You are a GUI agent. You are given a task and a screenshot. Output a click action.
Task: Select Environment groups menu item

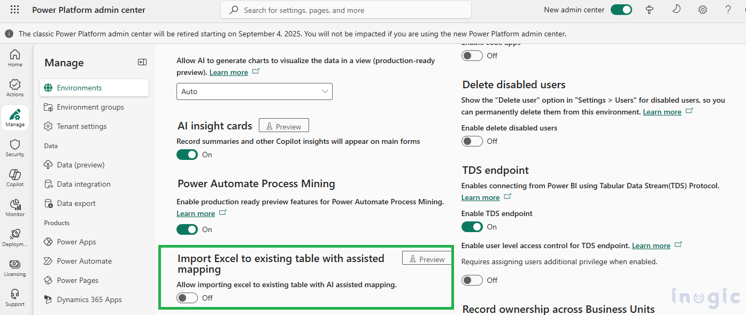(x=94, y=107)
